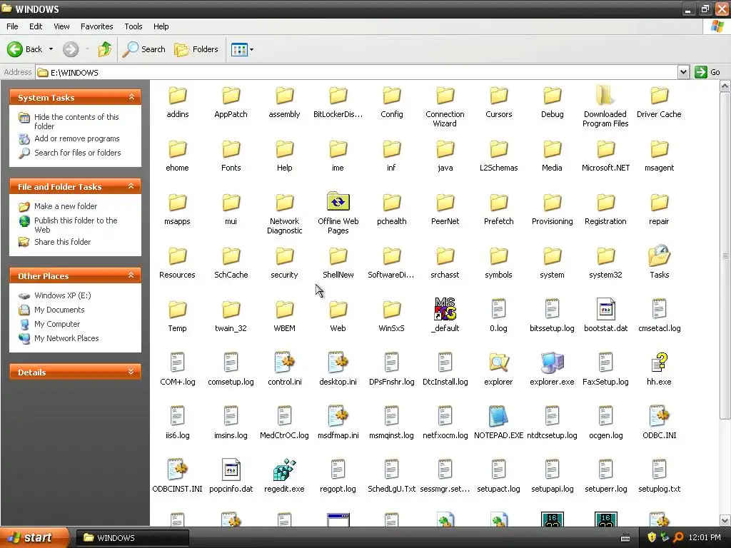Open the Tools menu
Viewport: 731px width, 548px height.
(133, 26)
